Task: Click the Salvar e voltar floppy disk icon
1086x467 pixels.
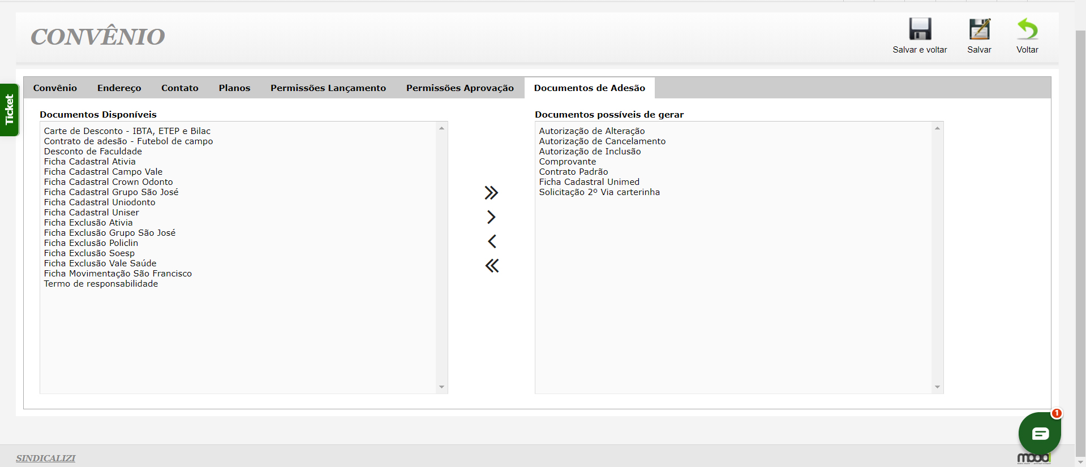Action: 920,29
